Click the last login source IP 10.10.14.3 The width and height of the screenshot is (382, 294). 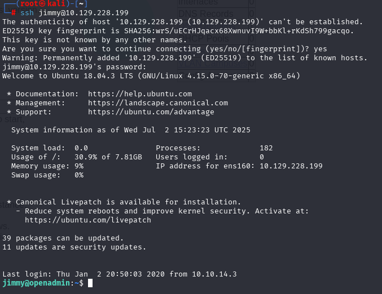(214, 274)
